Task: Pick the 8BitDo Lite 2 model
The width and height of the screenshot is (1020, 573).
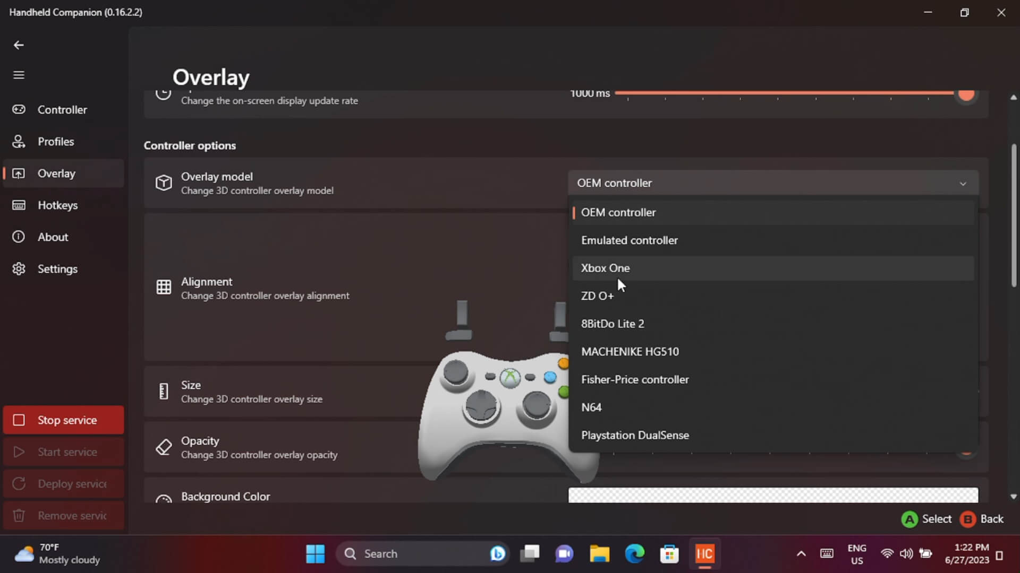Action: coord(613,324)
